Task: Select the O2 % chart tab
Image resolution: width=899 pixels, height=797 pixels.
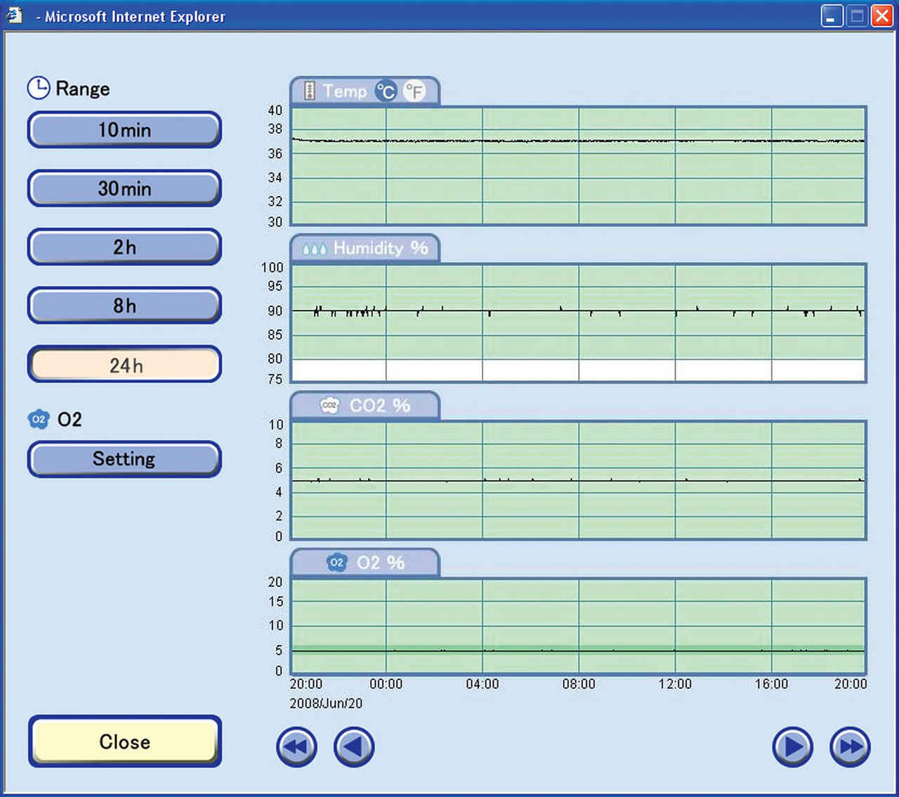Action: click(365, 563)
